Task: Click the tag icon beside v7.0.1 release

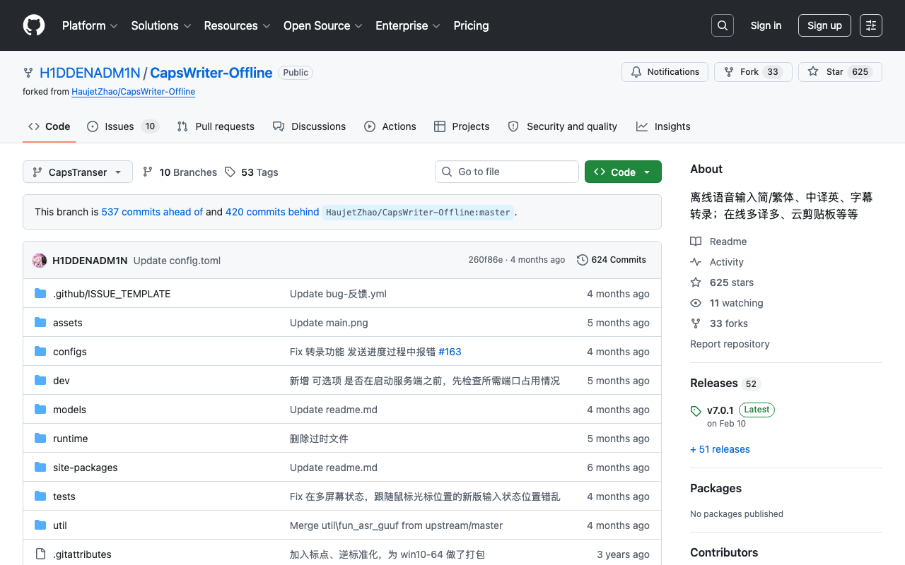Action: [696, 410]
